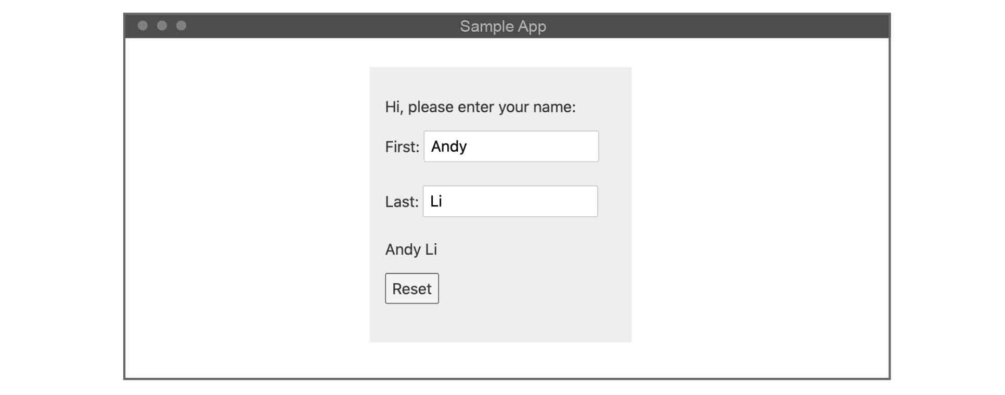
Task: Click the middle window control dot
Action: (162, 25)
